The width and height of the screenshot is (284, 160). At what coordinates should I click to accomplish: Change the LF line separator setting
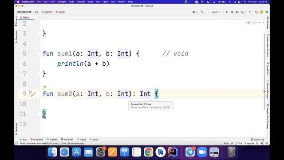coord(232,144)
